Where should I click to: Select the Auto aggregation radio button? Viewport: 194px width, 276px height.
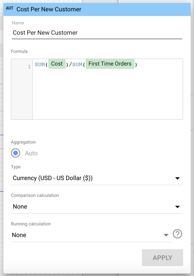coord(15,153)
